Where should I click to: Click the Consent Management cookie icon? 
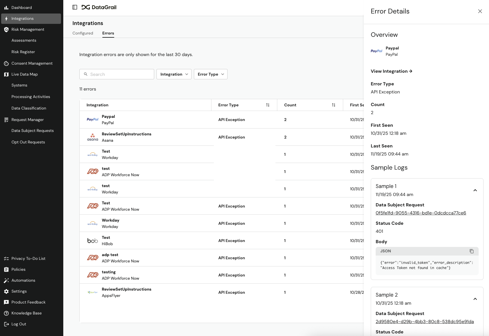pos(6,64)
